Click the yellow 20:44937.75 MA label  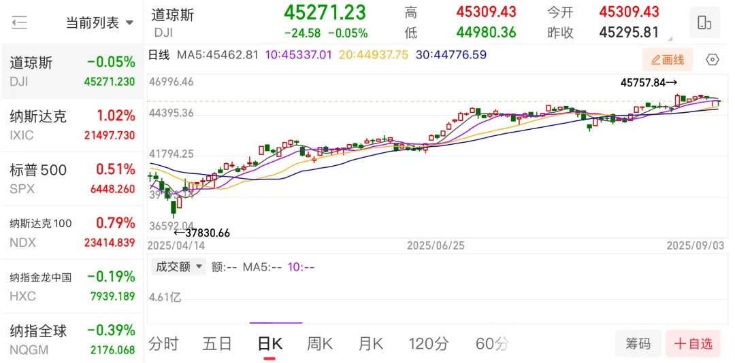click(374, 55)
